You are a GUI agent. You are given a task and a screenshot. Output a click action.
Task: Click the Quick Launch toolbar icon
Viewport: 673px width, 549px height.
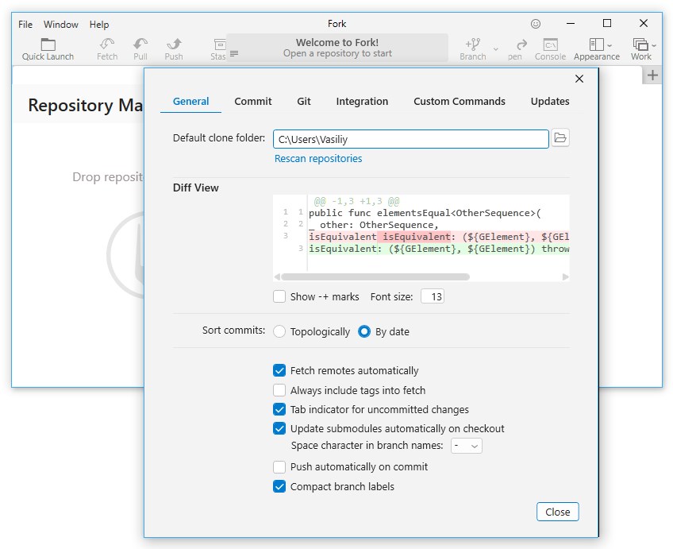(48, 48)
